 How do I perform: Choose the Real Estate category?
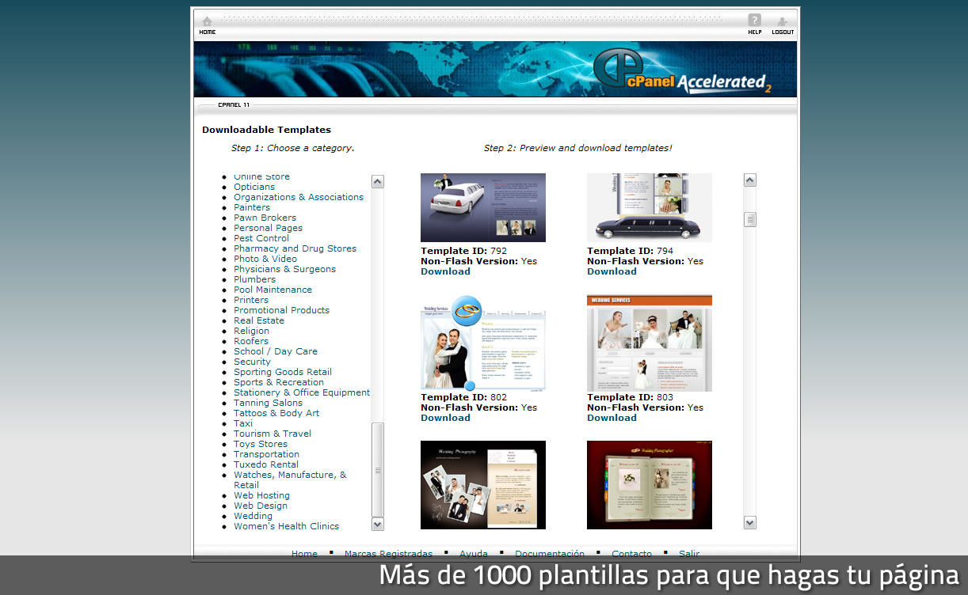point(258,320)
